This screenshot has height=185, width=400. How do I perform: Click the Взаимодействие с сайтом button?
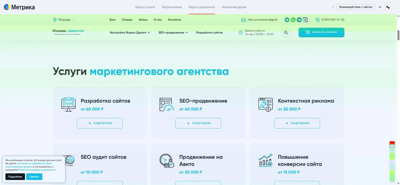(x=356, y=7)
